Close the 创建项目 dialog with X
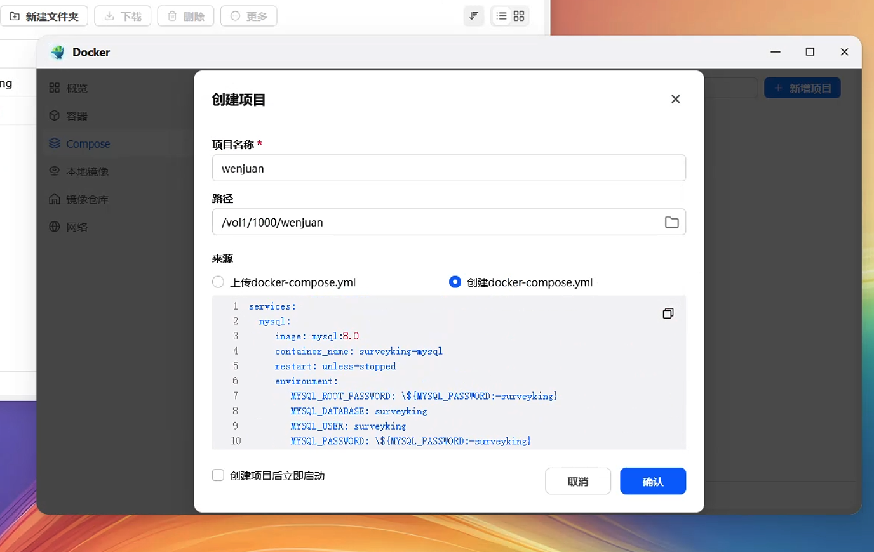Viewport: 874px width, 552px height. click(675, 99)
